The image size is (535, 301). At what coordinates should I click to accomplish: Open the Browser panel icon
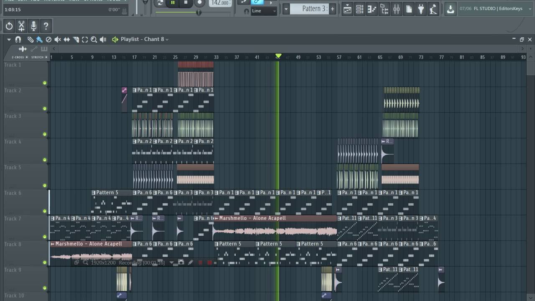tap(384, 9)
